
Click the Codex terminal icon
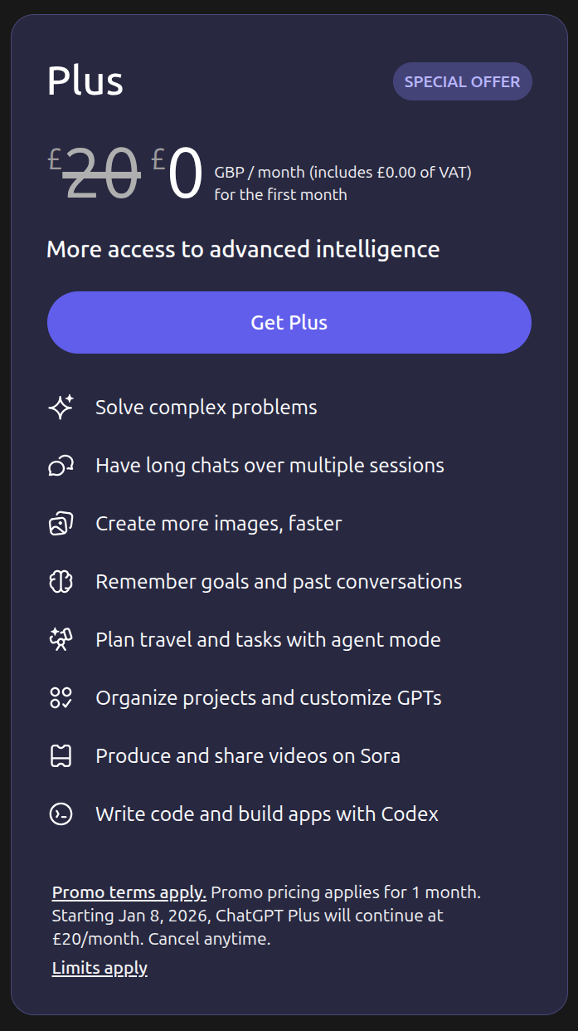pos(61,814)
